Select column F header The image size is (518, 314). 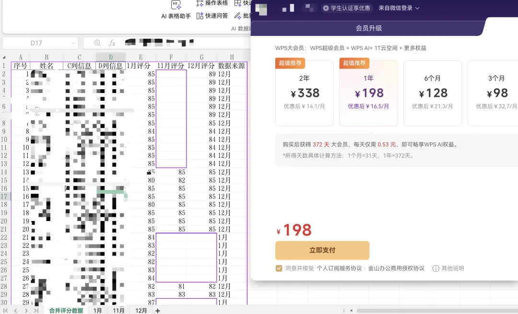pyautogui.click(x=171, y=57)
